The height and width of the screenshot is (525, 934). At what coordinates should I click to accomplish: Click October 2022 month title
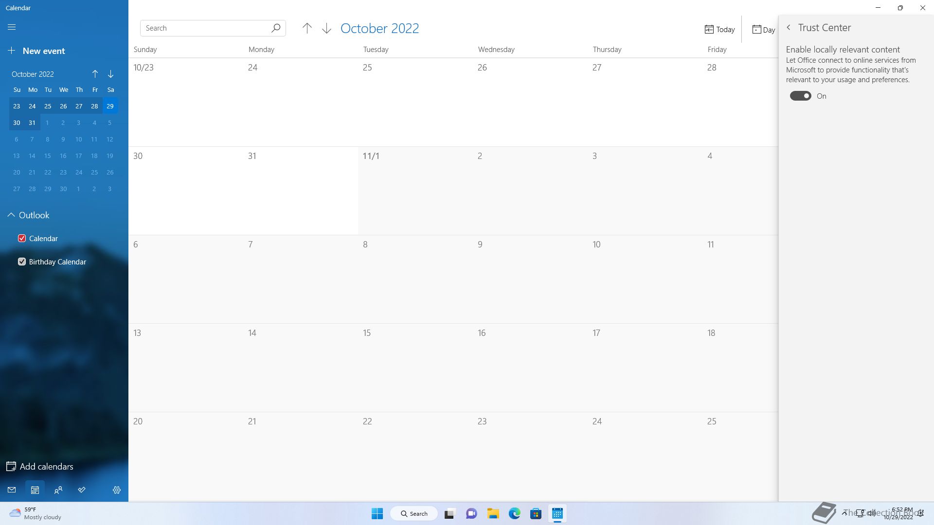[x=379, y=28]
